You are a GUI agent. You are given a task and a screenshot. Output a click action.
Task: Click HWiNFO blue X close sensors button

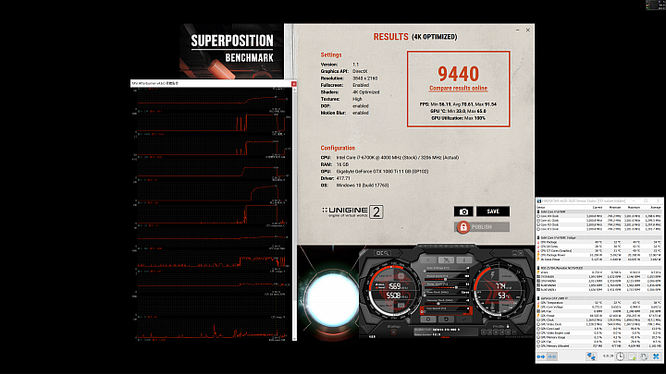pos(656,356)
